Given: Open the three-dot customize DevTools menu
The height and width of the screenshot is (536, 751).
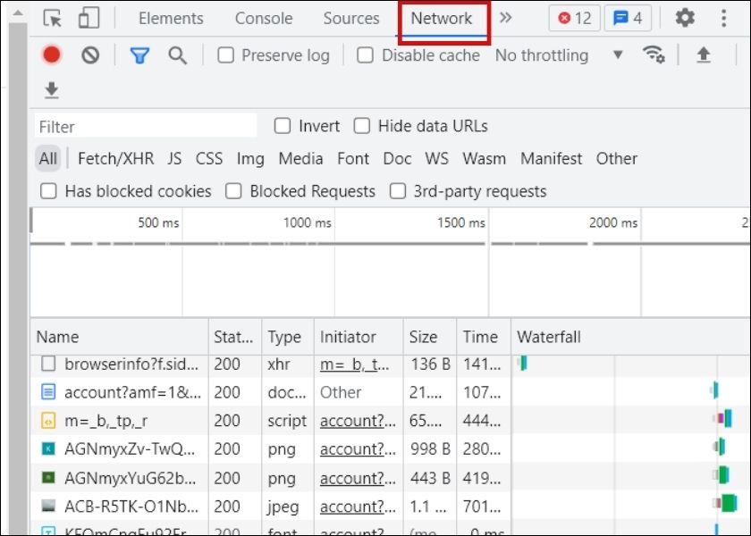Looking at the screenshot, I should point(723,19).
